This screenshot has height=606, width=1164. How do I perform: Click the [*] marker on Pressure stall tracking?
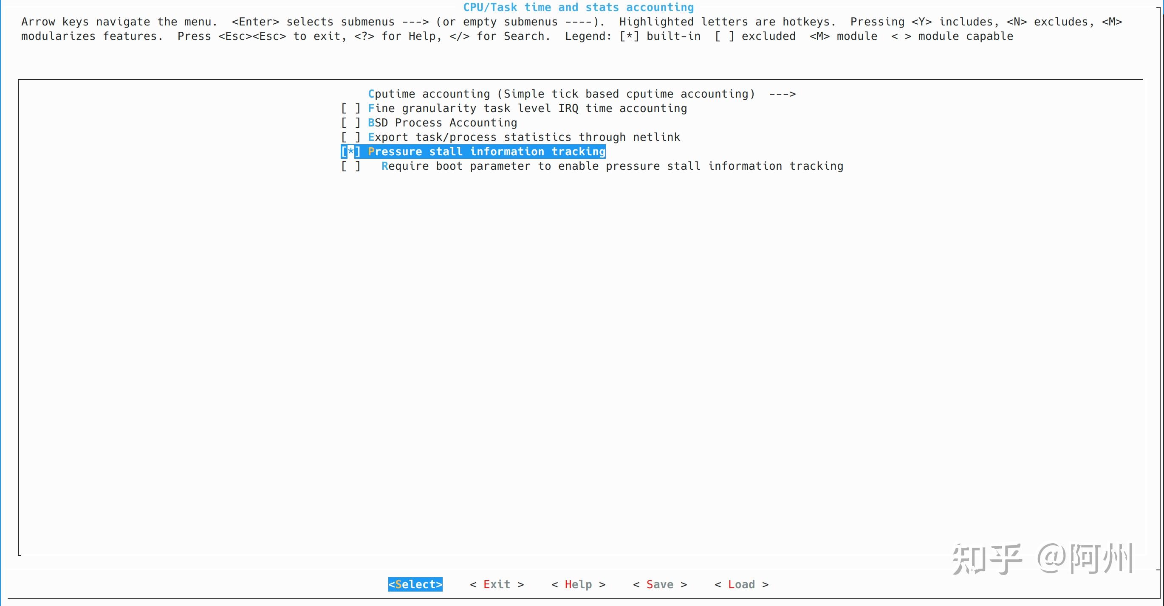point(350,151)
